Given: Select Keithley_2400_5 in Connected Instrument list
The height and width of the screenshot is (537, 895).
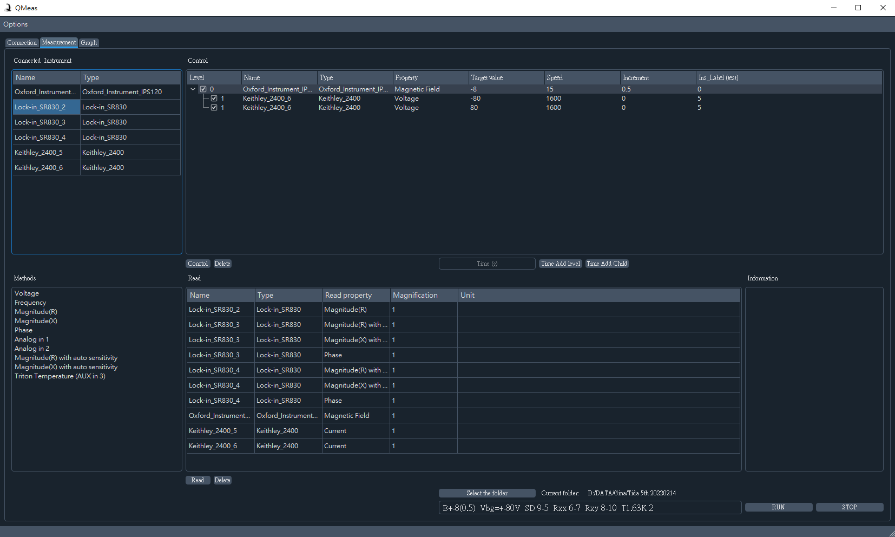Looking at the screenshot, I should point(97,153).
